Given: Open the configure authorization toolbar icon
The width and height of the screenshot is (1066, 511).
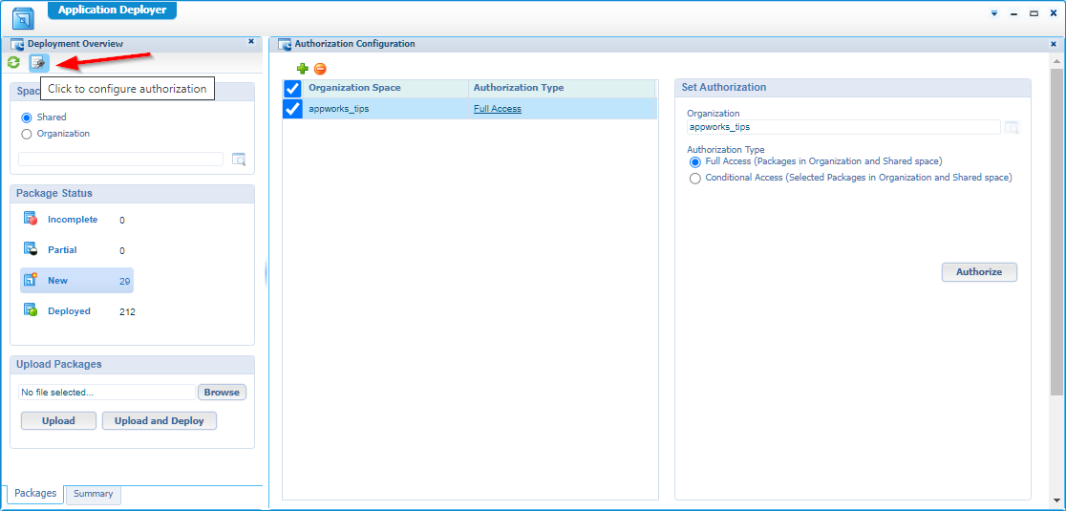Looking at the screenshot, I should [x=38, y=62].
